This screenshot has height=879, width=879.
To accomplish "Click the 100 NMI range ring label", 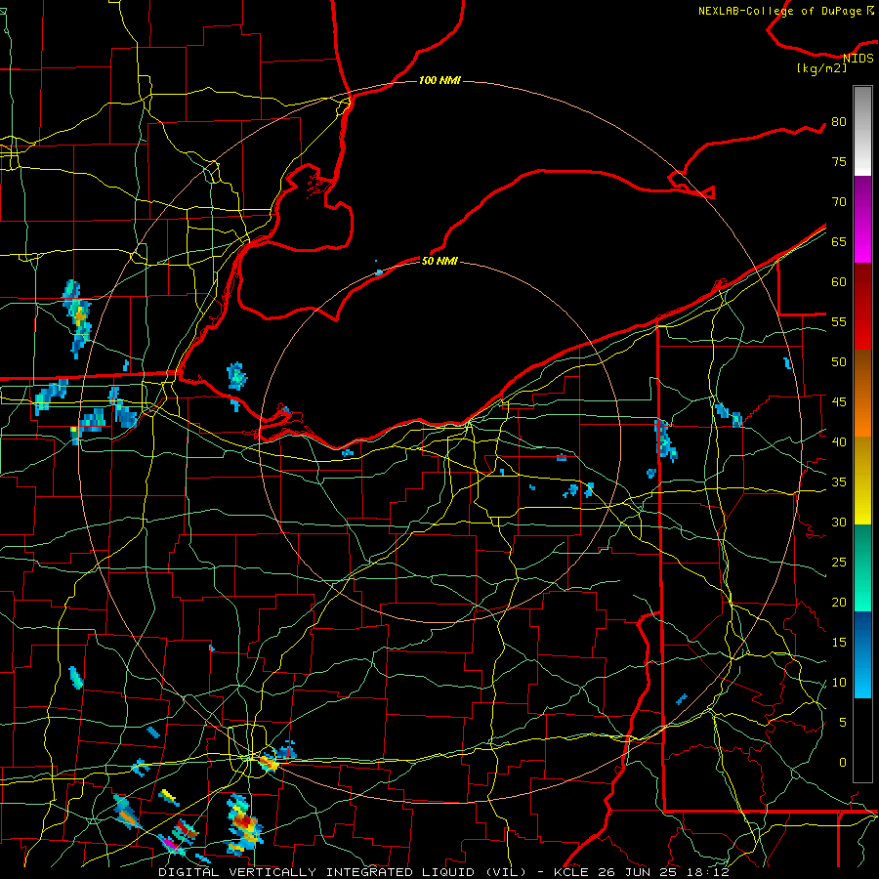I will click(x=439, y=81).
